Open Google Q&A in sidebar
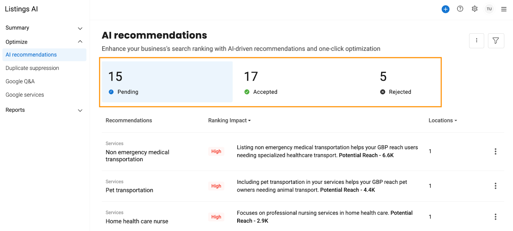513x231 pixels. pyautogui.click(x=20, y=81)
